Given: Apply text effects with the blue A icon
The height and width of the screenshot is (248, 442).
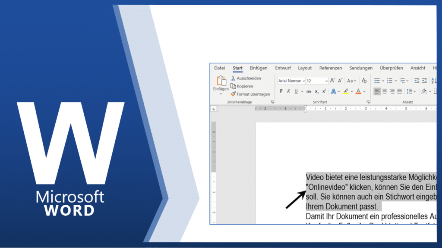Looking at the screenshot, I should (334, 91).
